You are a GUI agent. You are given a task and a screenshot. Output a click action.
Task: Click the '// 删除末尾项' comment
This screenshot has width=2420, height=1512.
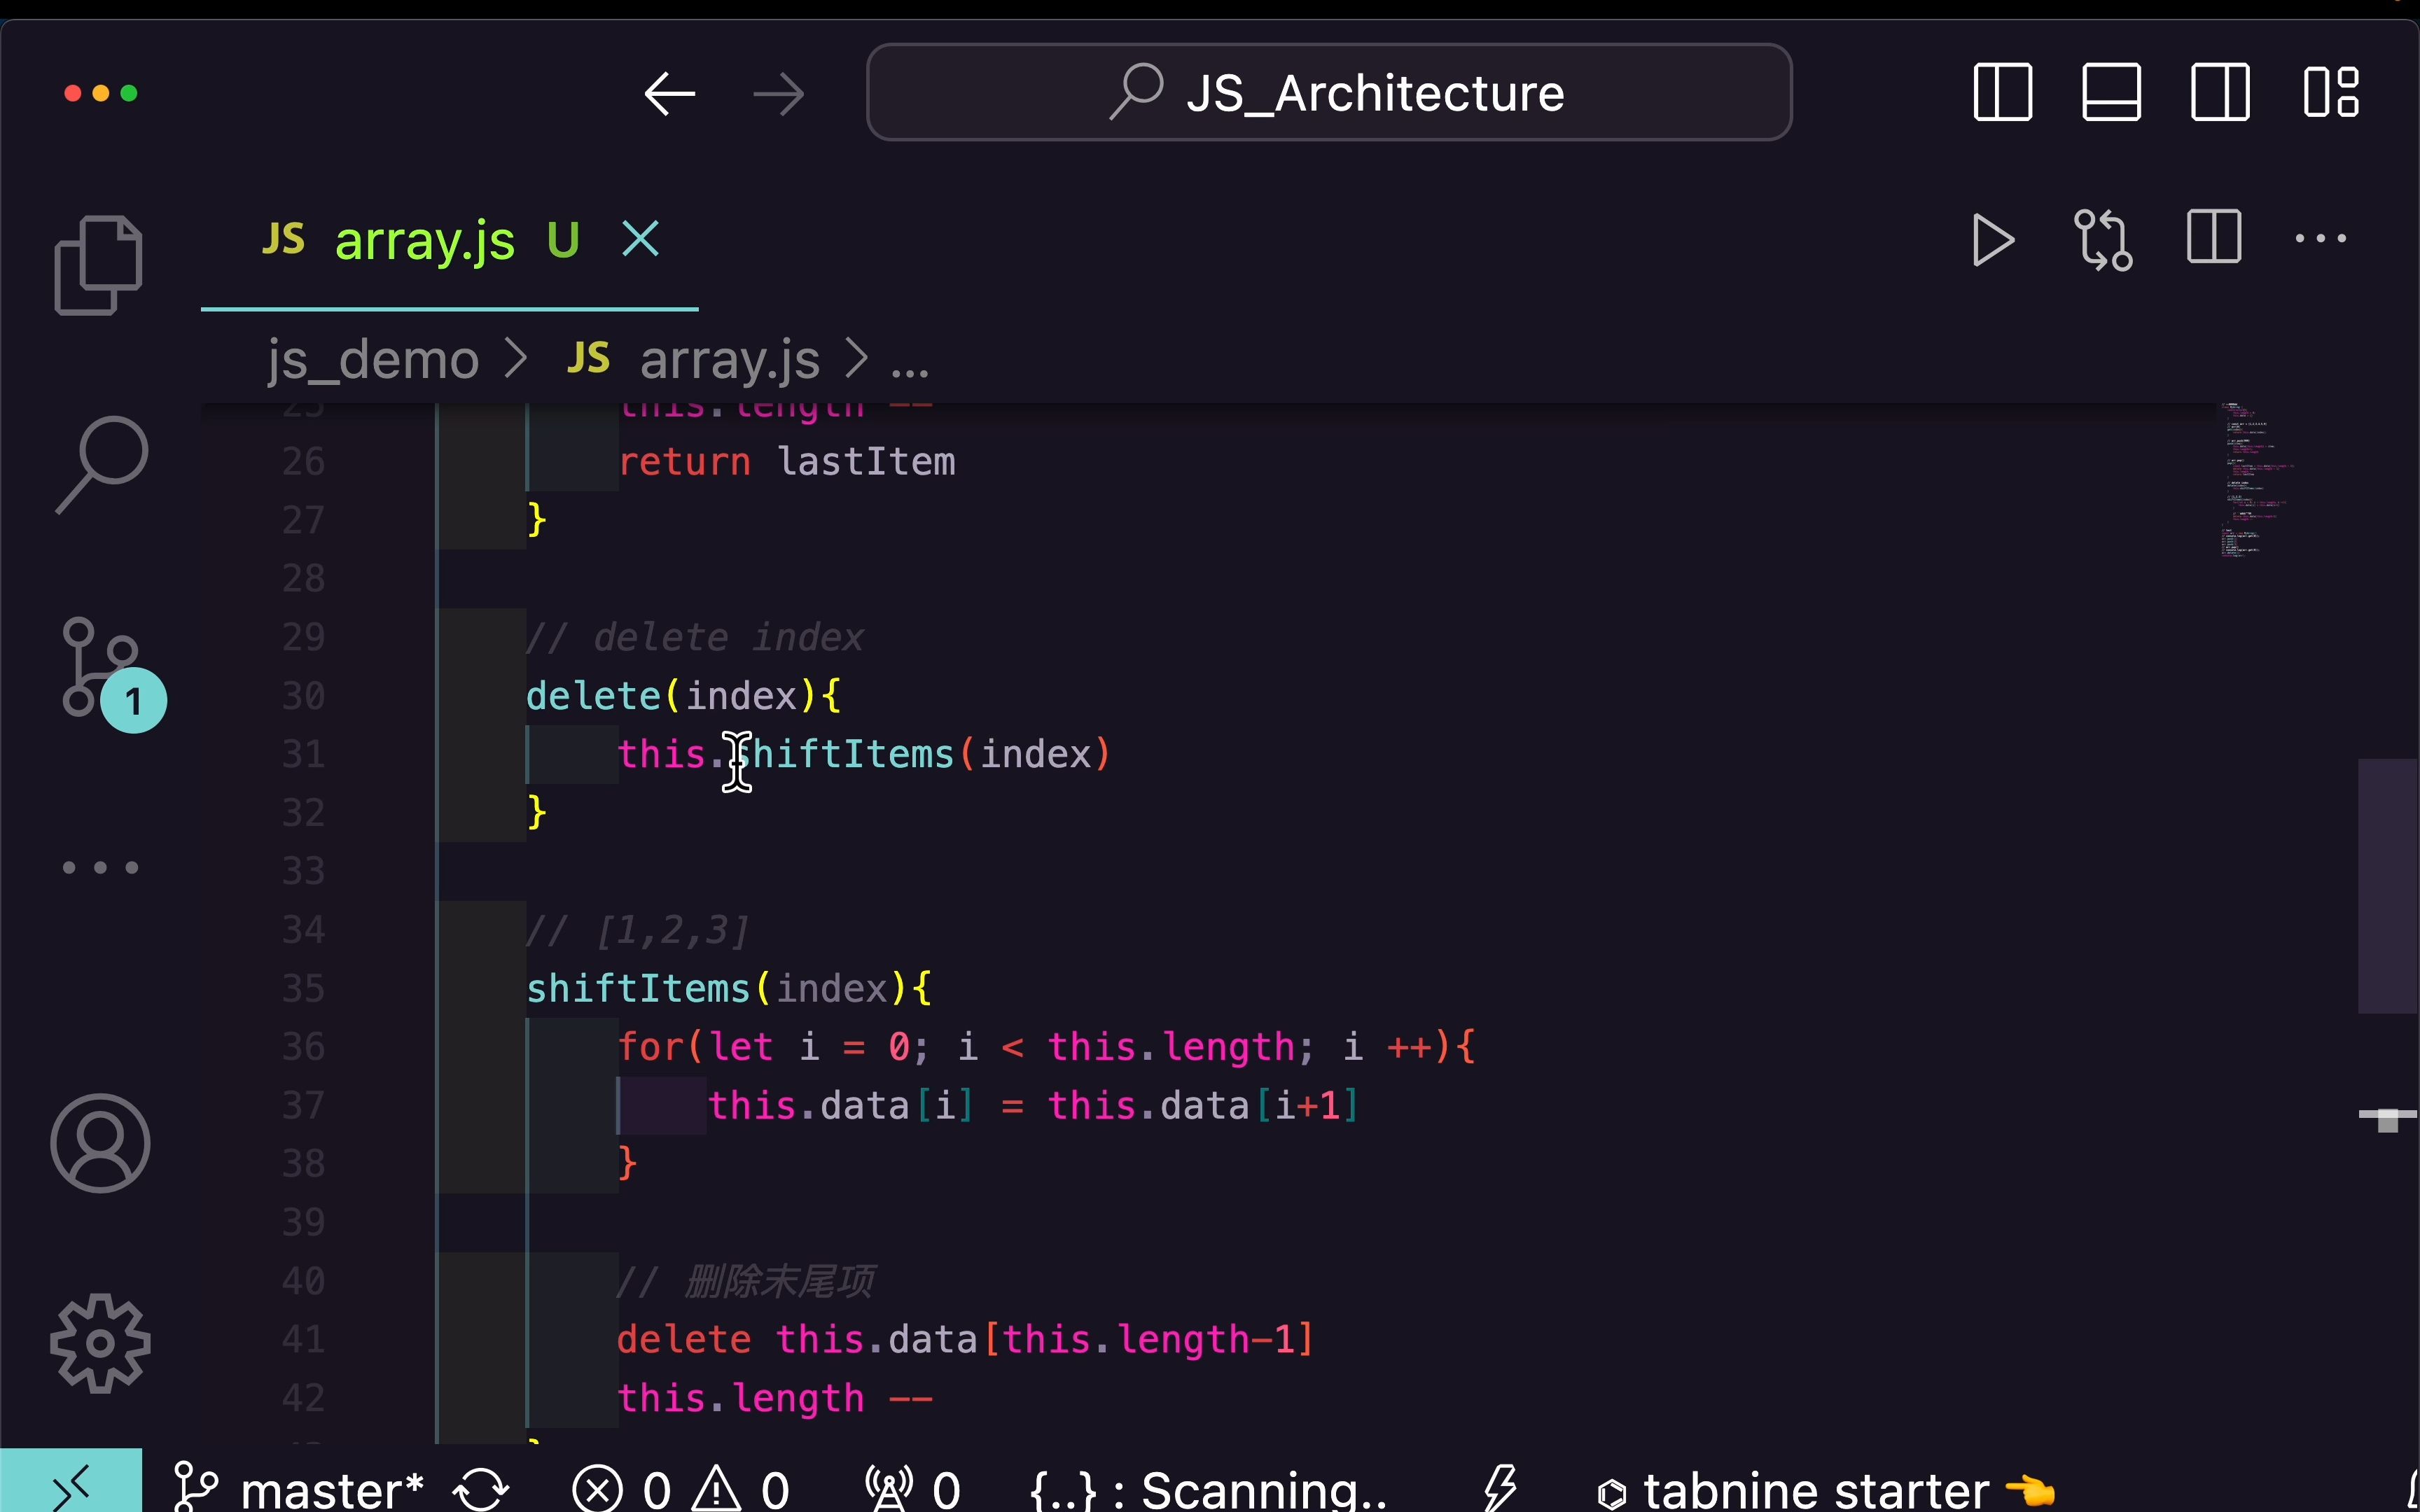(746, 1281)
